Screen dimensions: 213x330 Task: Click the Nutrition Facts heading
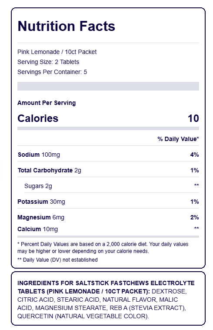66,26
